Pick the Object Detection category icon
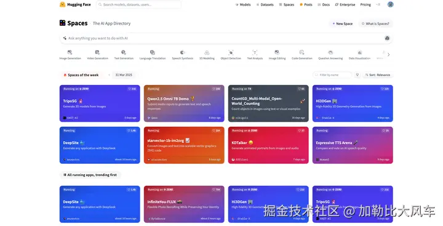The width and height of the screenshot is (443, 226). pos(231,52)
